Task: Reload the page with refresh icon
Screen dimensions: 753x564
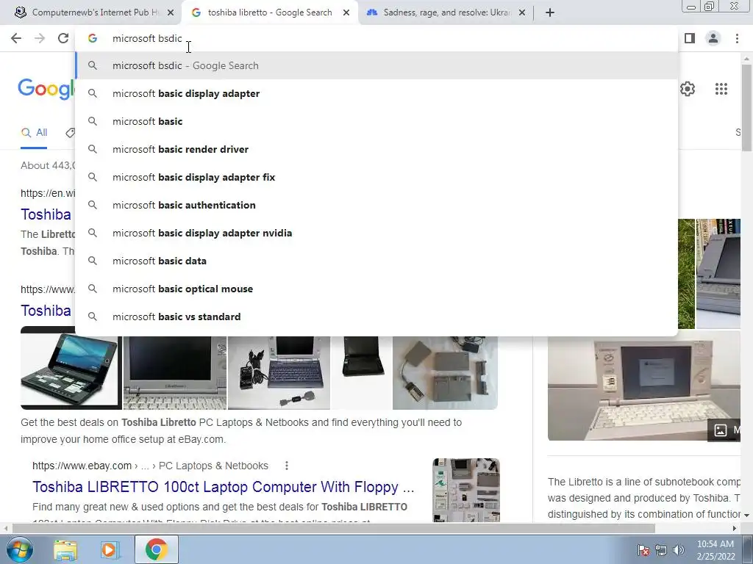Action: point(63,38)
